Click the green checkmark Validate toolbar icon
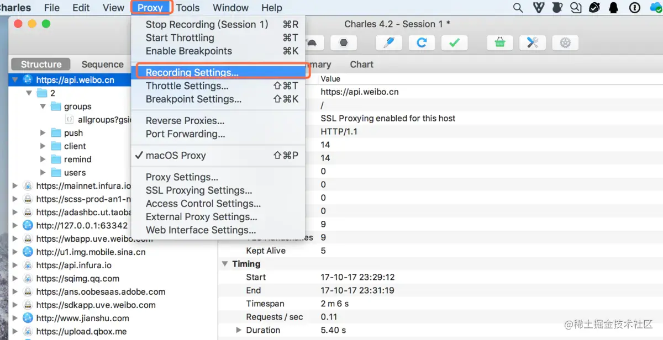 click(x=454, y=43)
